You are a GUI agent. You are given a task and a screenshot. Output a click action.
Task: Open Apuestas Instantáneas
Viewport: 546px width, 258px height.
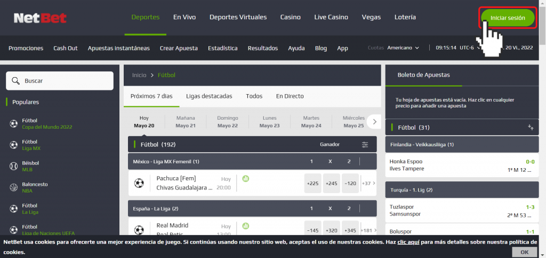(x=119, y=48)
